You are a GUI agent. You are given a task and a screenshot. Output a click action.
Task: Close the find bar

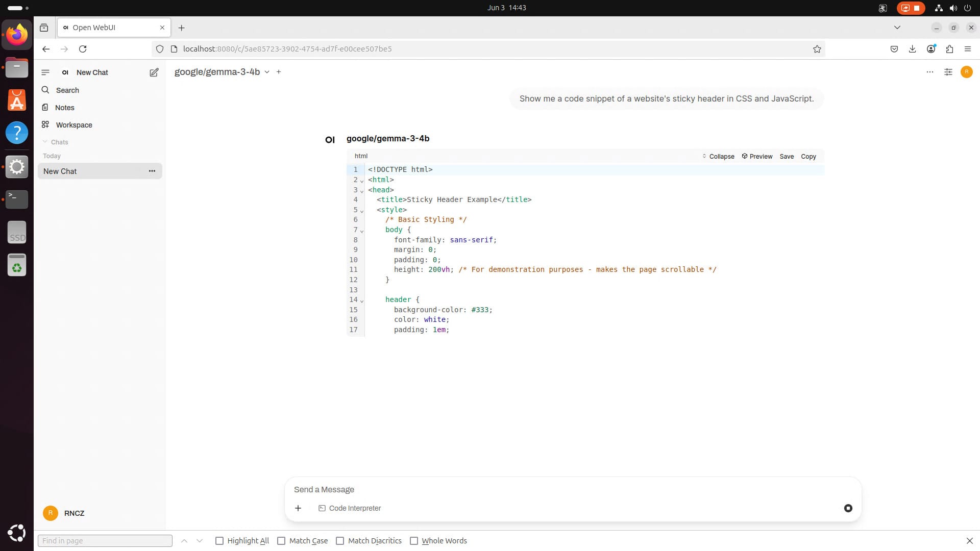(x=970, y=541)
